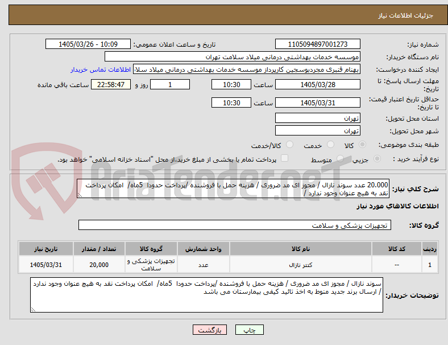The width and height of the screenshot is (448, 345).
Task: Click the تعداد / مقدار column header
Action: pos(99,249)
